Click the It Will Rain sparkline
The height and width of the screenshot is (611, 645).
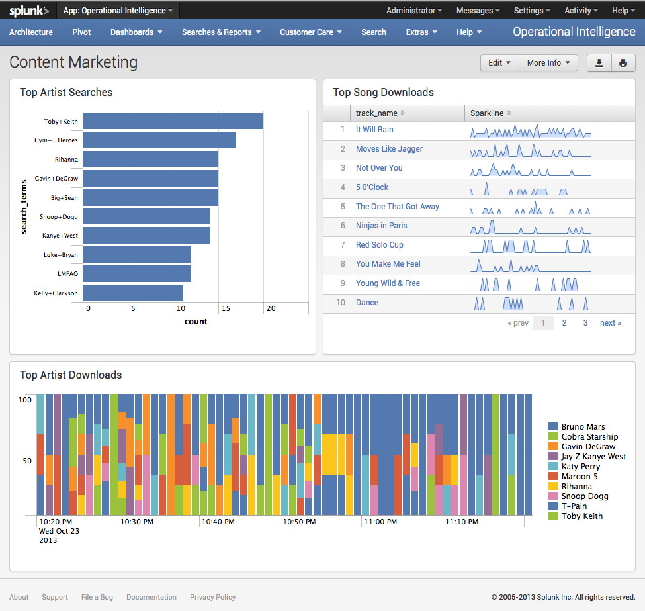tap(531, 131)
